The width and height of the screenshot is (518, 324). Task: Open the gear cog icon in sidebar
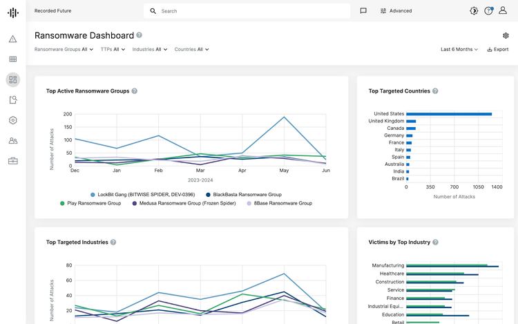coord(13,120)
